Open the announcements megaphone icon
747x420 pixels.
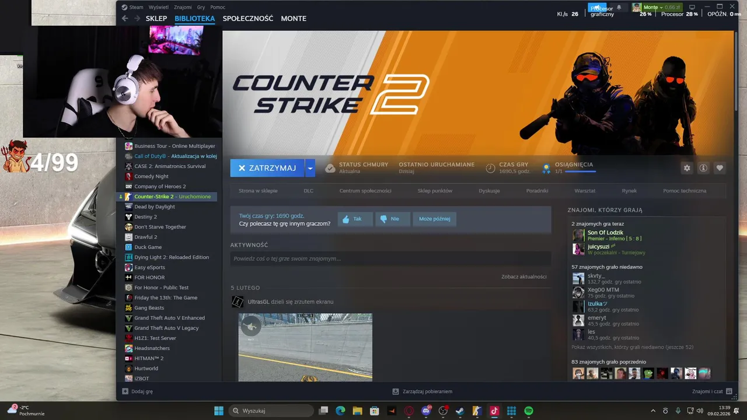pos(598,7)
